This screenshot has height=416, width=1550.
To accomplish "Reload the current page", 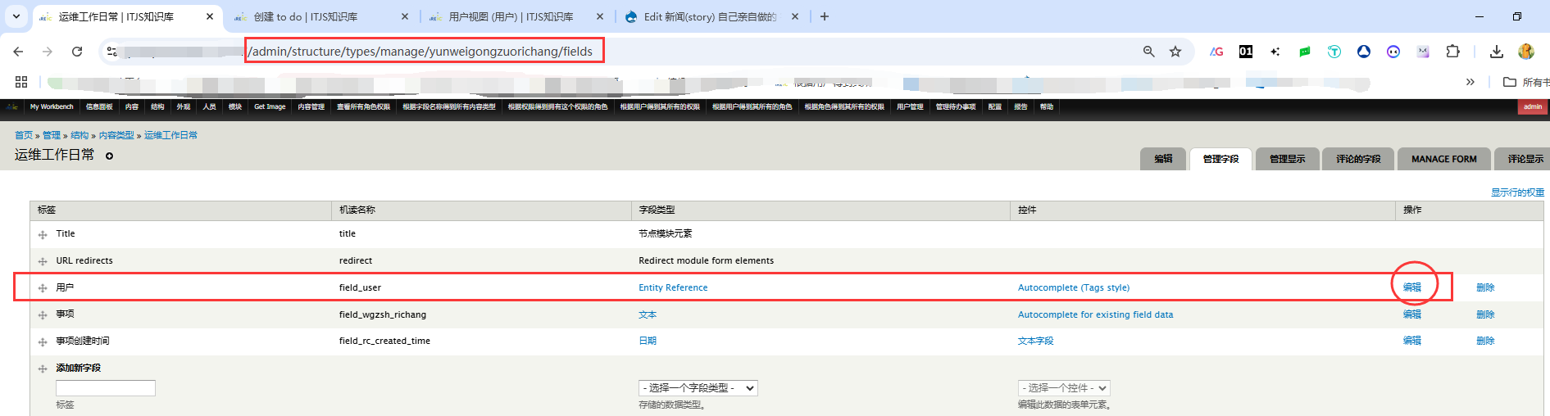I will (77, 52).
